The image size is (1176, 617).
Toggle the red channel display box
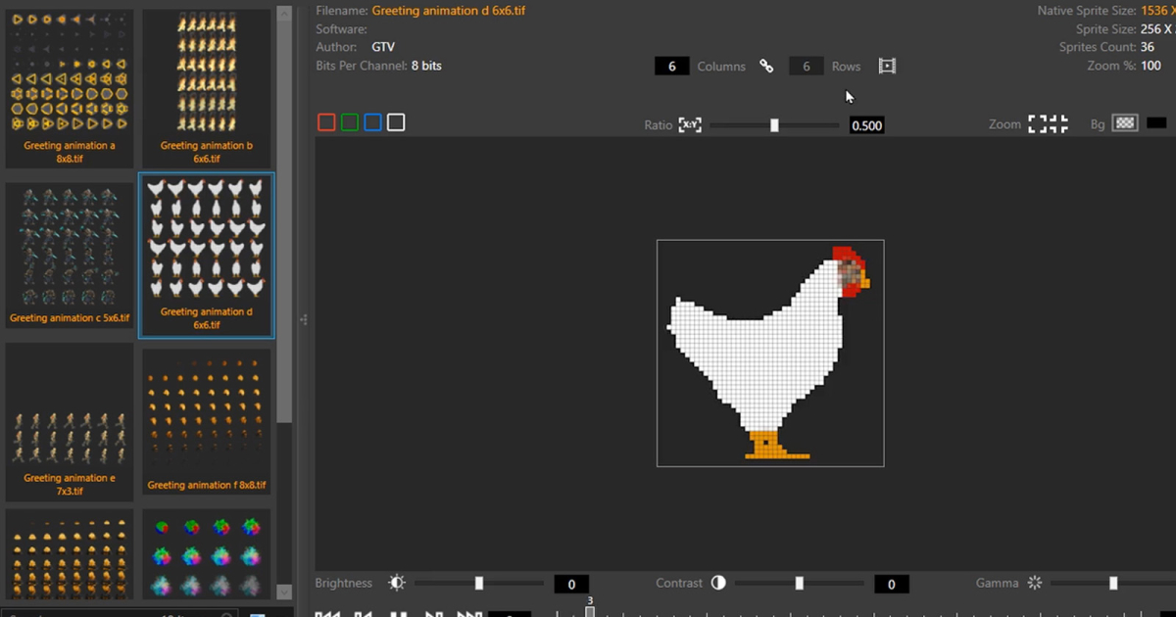(x=326, y=122)
